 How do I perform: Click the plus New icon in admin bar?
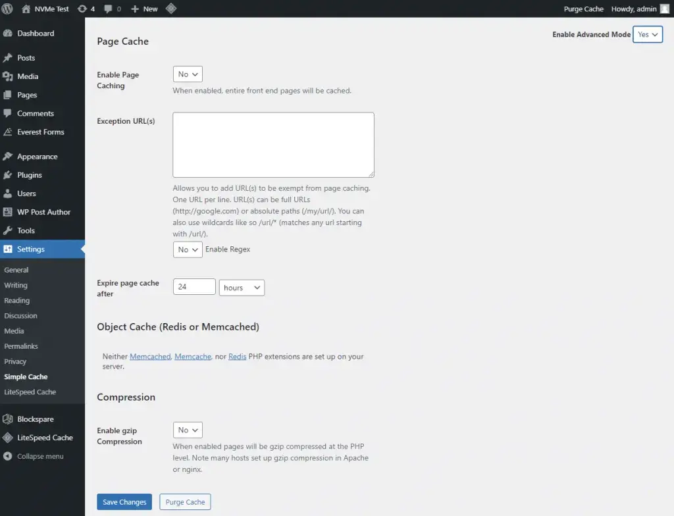[135, 9]
